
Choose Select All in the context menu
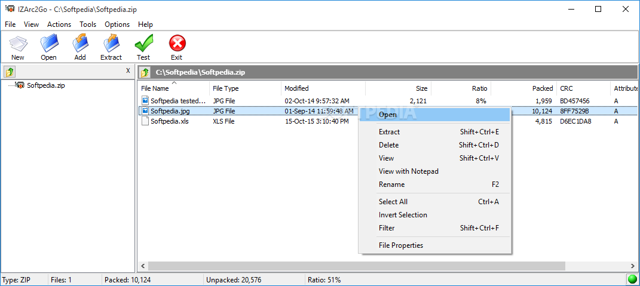[x=434, y=202]
